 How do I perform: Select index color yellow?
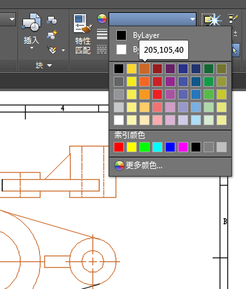132,147
